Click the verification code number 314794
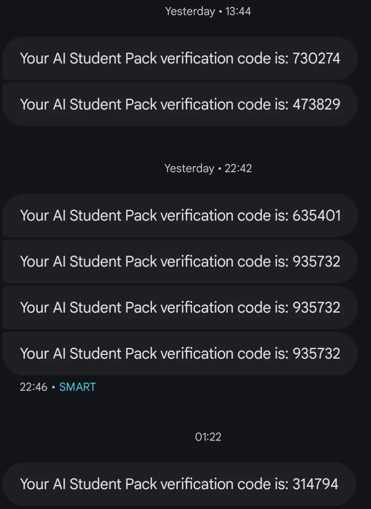 316,484
